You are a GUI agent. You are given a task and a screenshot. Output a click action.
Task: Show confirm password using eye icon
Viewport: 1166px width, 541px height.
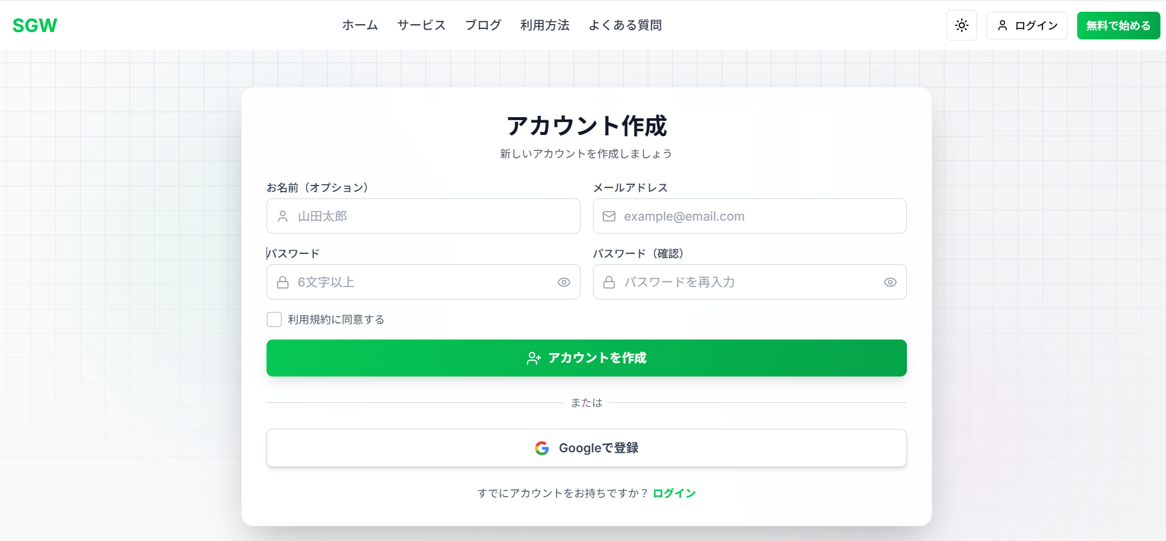[890, 282]
